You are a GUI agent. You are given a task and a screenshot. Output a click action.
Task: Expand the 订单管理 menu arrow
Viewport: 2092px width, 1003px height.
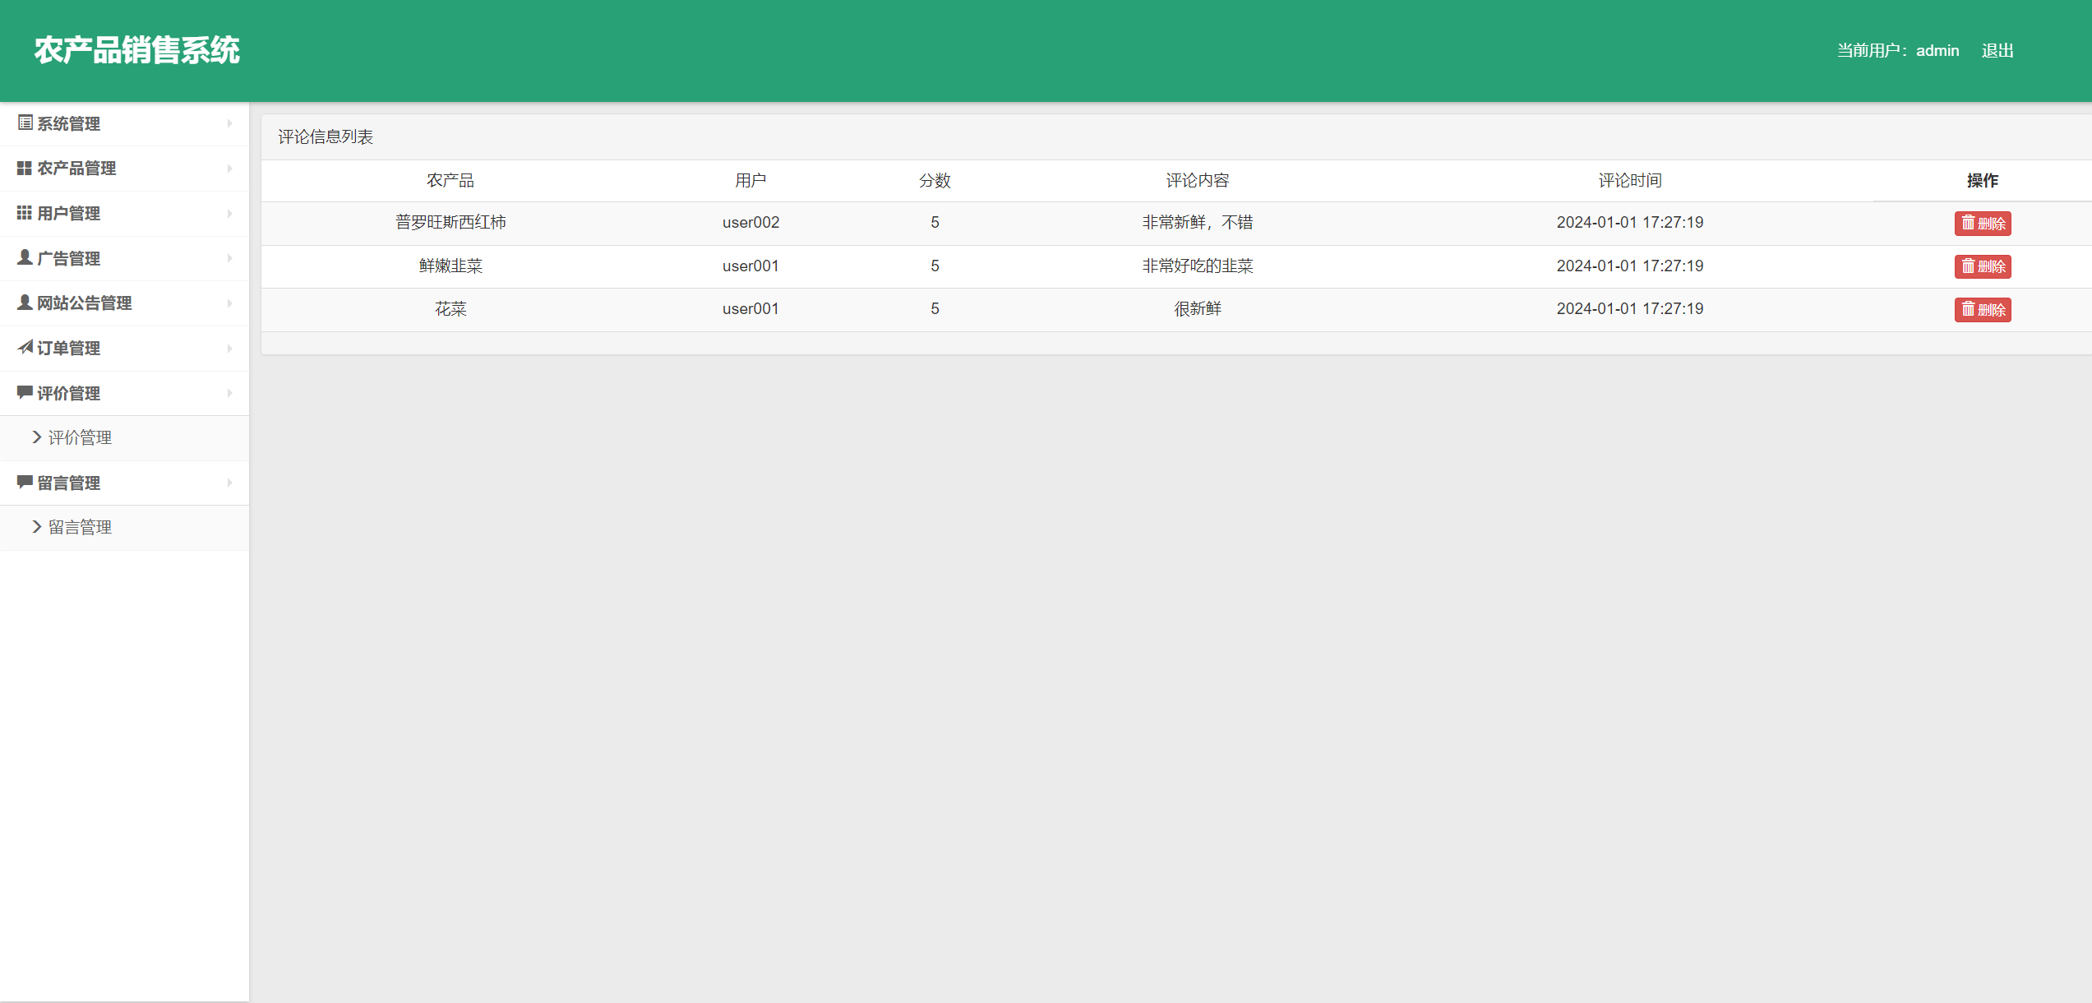coord(229,349)
